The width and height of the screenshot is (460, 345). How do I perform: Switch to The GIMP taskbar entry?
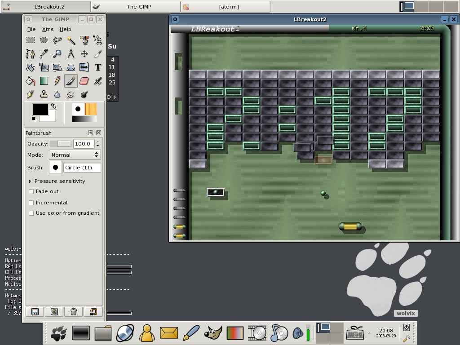(136, 6)
